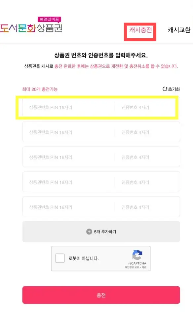Click the reCAPTCHA logo icon
This screenshot has height=317, width=193.
(137, 254)
